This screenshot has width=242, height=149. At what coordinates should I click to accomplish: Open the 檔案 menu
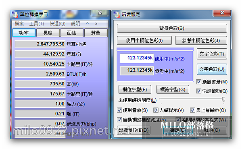[x=19, y=24]
